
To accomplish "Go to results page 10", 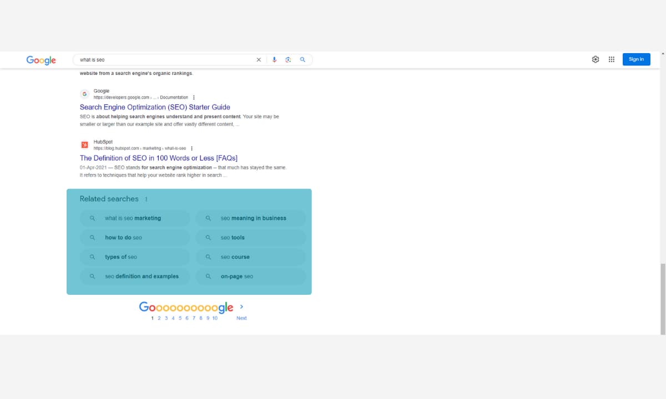I will (x=215, y=318).
